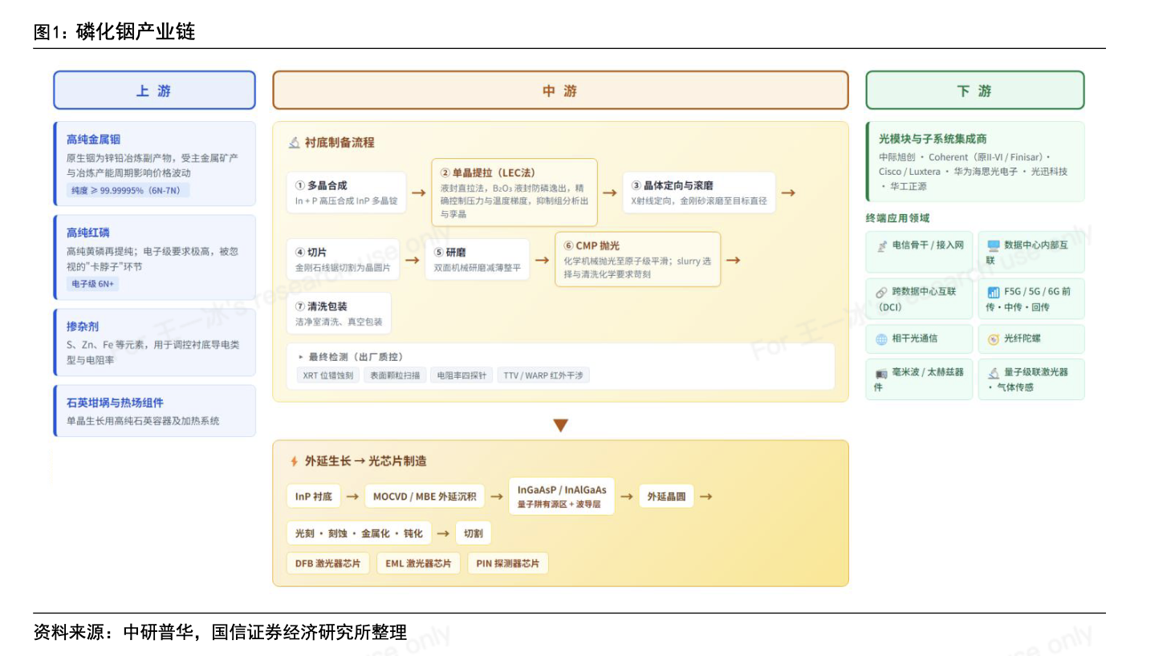The height and width of the screenshot is (656, 1175).
Task: Click the globe icon in the 相干光通信 card
Action: 881,339
